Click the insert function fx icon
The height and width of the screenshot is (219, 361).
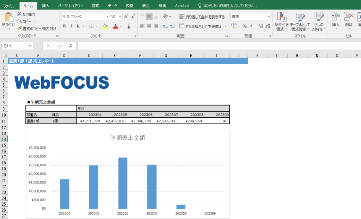tap(71, 46)
